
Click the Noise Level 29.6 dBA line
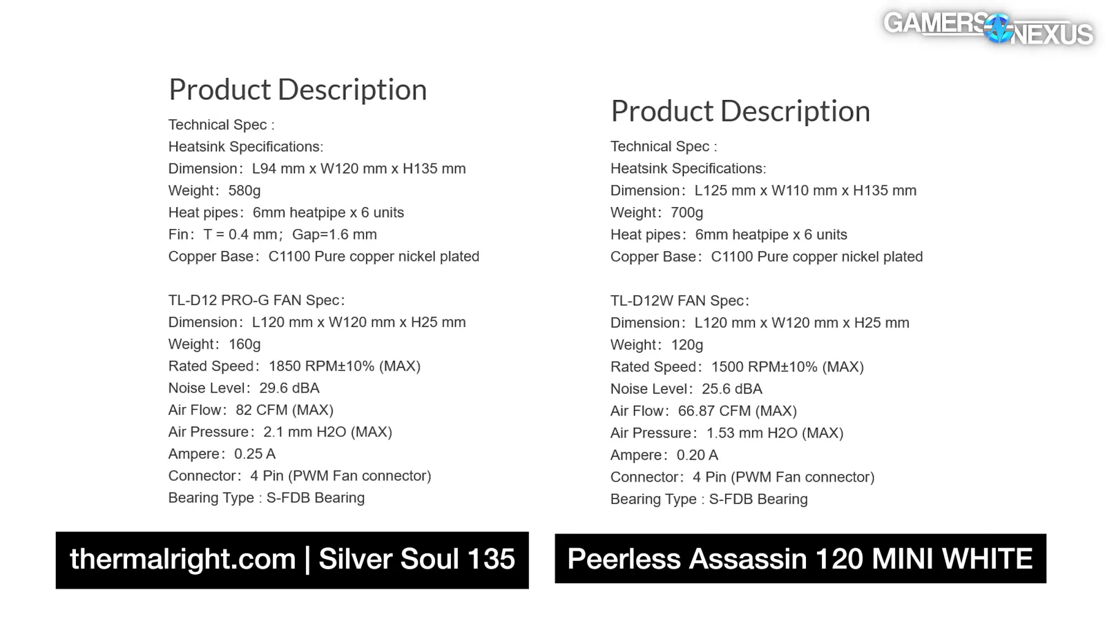(244, 388)
